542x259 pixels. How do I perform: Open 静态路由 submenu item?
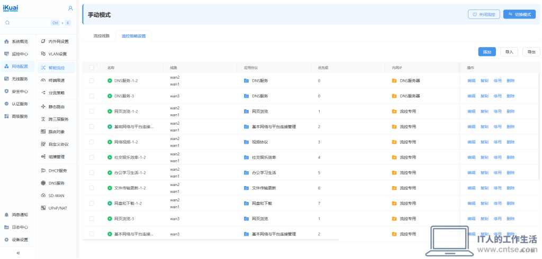pos(56,107)
